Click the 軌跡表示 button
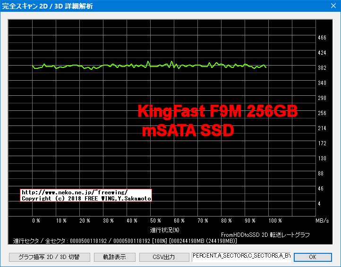The width and height of the screenshot is (341, 267). [115, 257]
